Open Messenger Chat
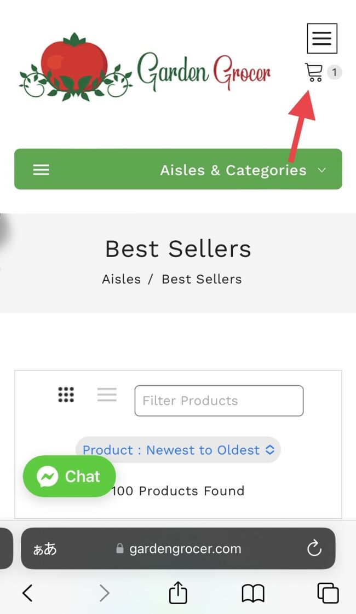356x614 pixels. pyautogui.click(x=69, y=476)
